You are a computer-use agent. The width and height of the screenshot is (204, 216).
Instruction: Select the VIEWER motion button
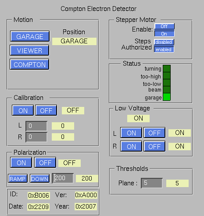pos(29,50)
